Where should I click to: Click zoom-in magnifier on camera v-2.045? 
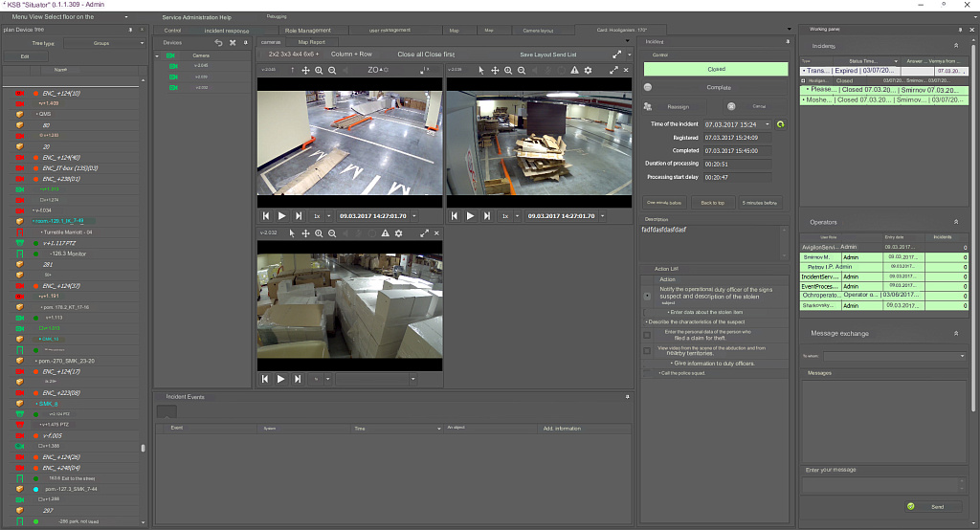[319, 71]
